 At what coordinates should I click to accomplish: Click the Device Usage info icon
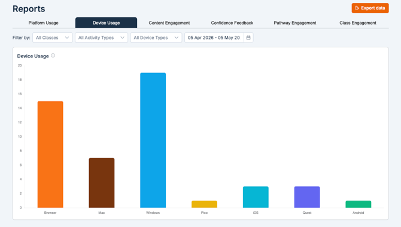(x=53, y=56)
